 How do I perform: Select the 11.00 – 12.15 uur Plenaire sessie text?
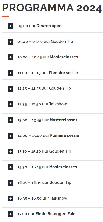48,73
